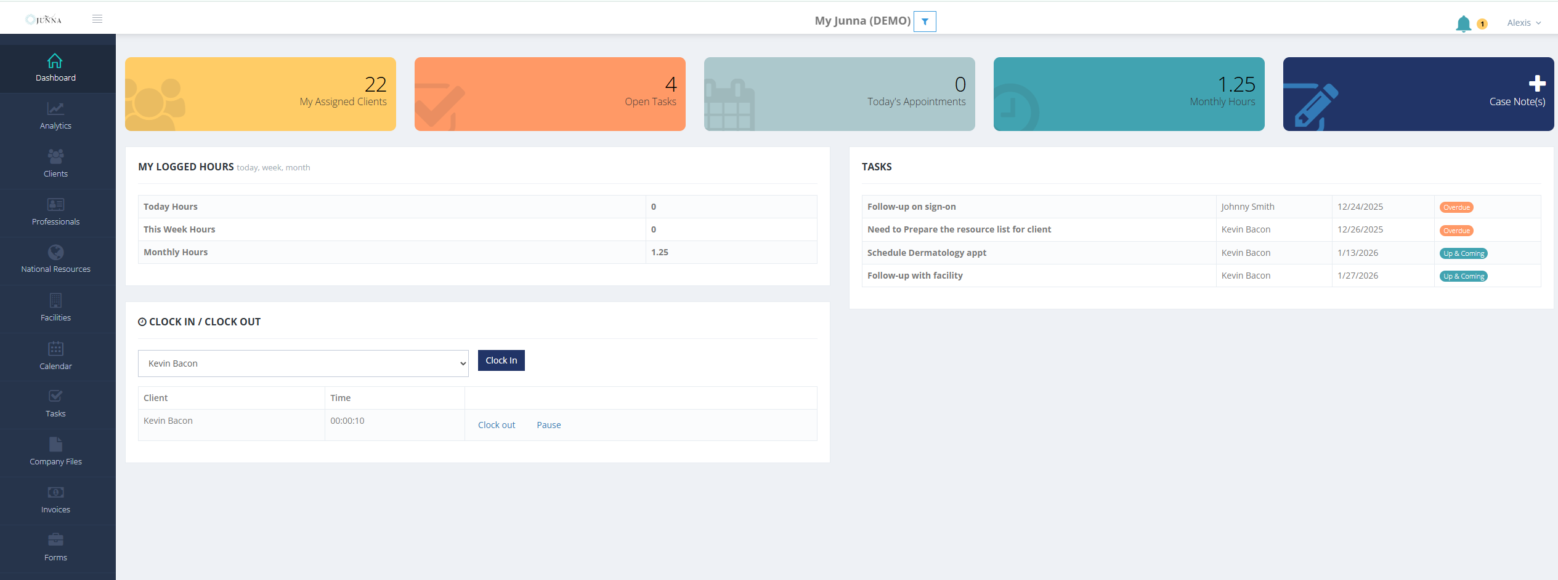Click Up & Coming badge for 1/27/2026
Image resolution: width=1558 pixels, height=580 pixels.
(x=1464, y=276)
